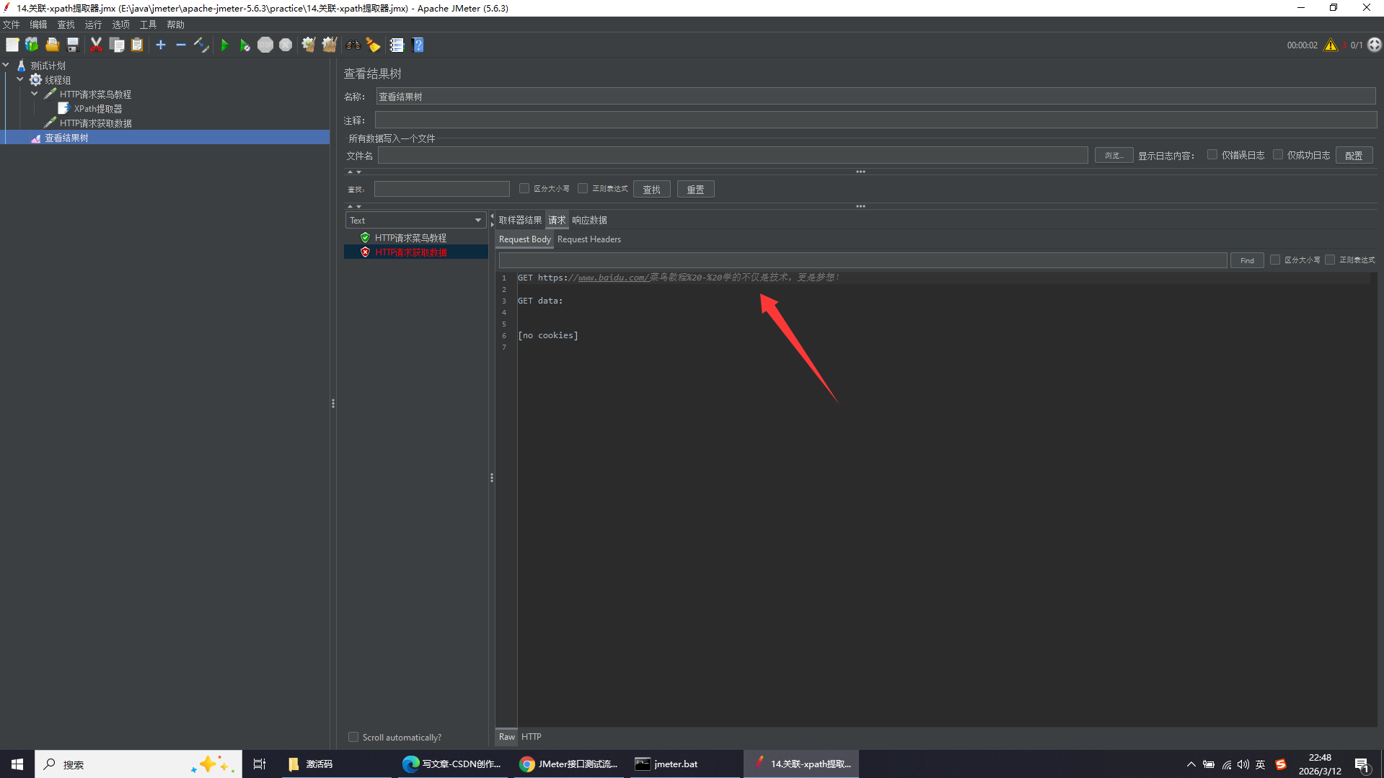Click the Clear broom-with-gear icon

pyautogui.click(x=309, y=45)
